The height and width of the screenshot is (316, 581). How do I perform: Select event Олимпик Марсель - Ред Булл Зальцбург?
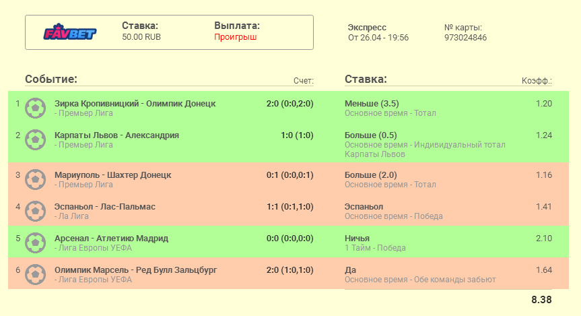tap(135, 270)
